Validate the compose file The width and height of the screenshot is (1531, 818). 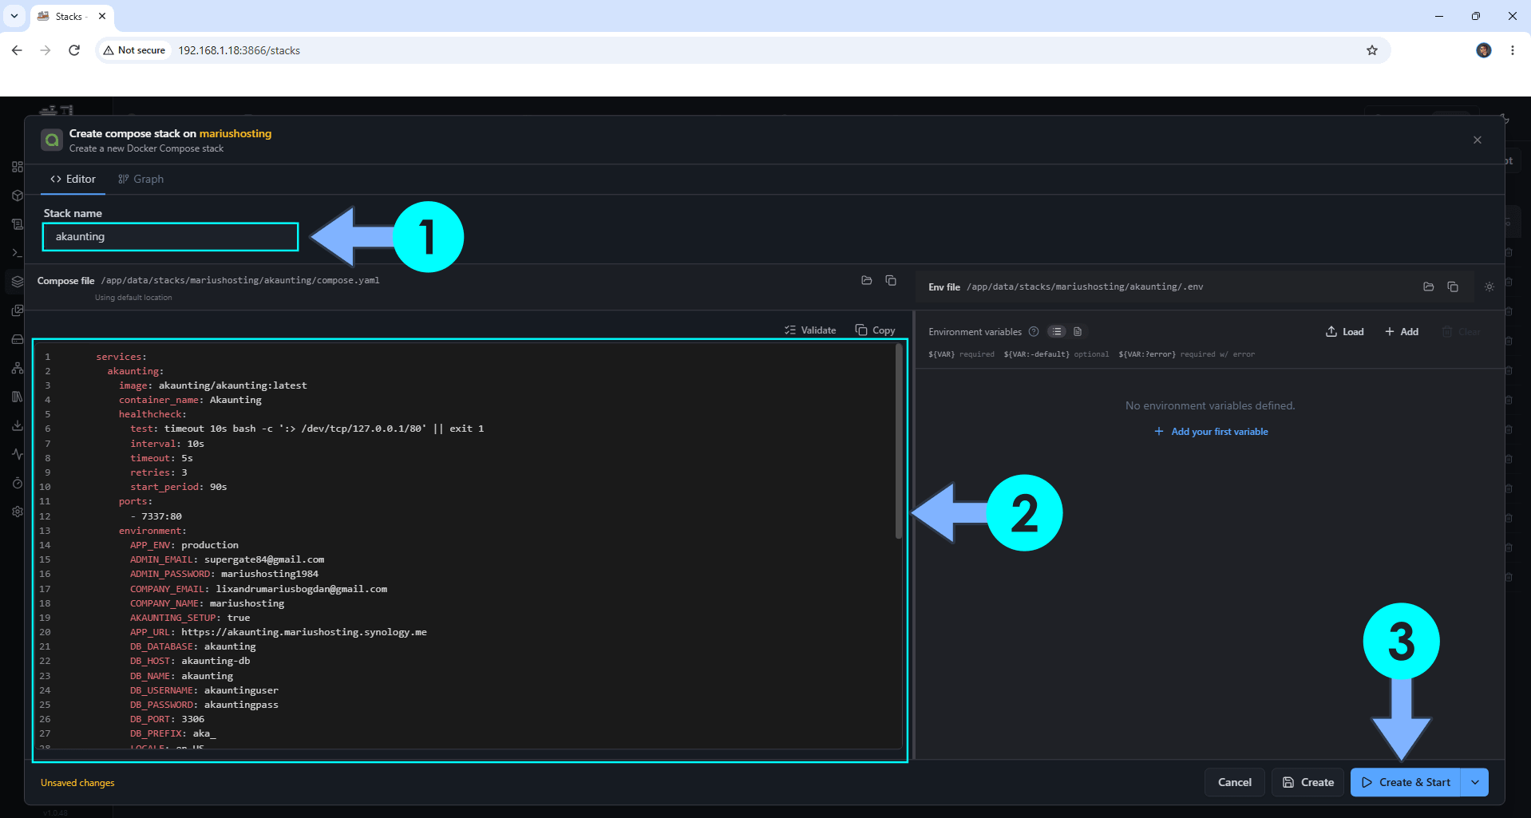810,330
